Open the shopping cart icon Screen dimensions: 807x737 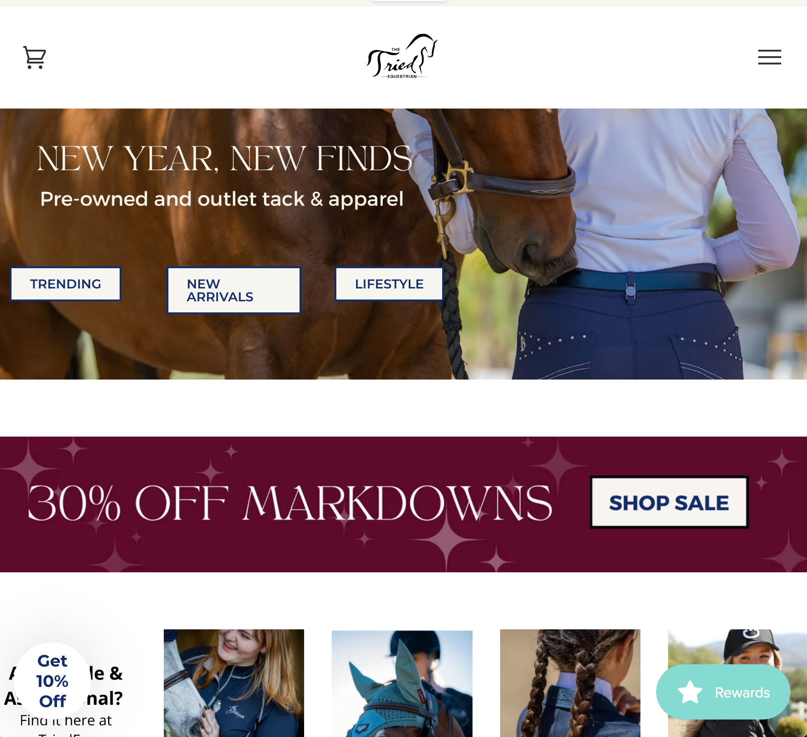[35, 58]
